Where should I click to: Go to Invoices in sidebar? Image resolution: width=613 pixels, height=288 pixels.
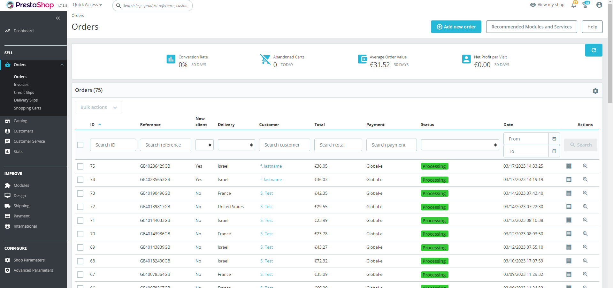21,85
